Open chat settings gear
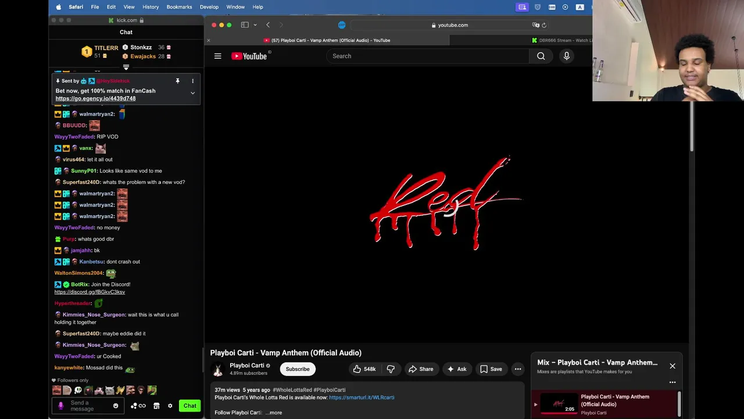Viewport: 744px width, 419px height. (x=170, y=406)
